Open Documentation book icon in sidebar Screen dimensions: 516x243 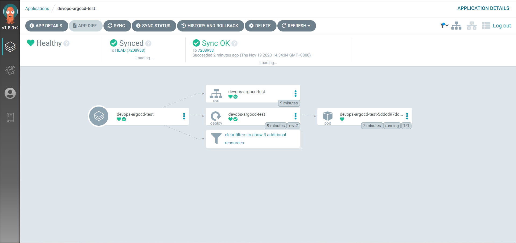pyautogui.click(x=10, y=118)
